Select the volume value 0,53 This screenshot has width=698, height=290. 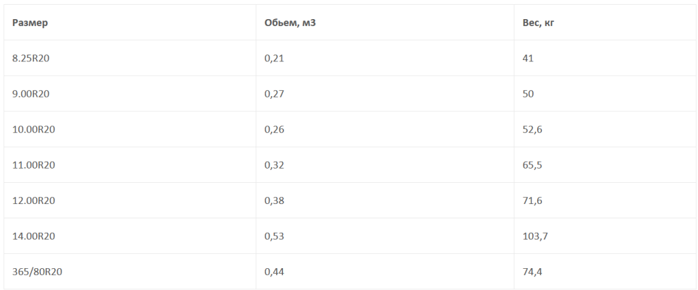(x=273, y=236)
